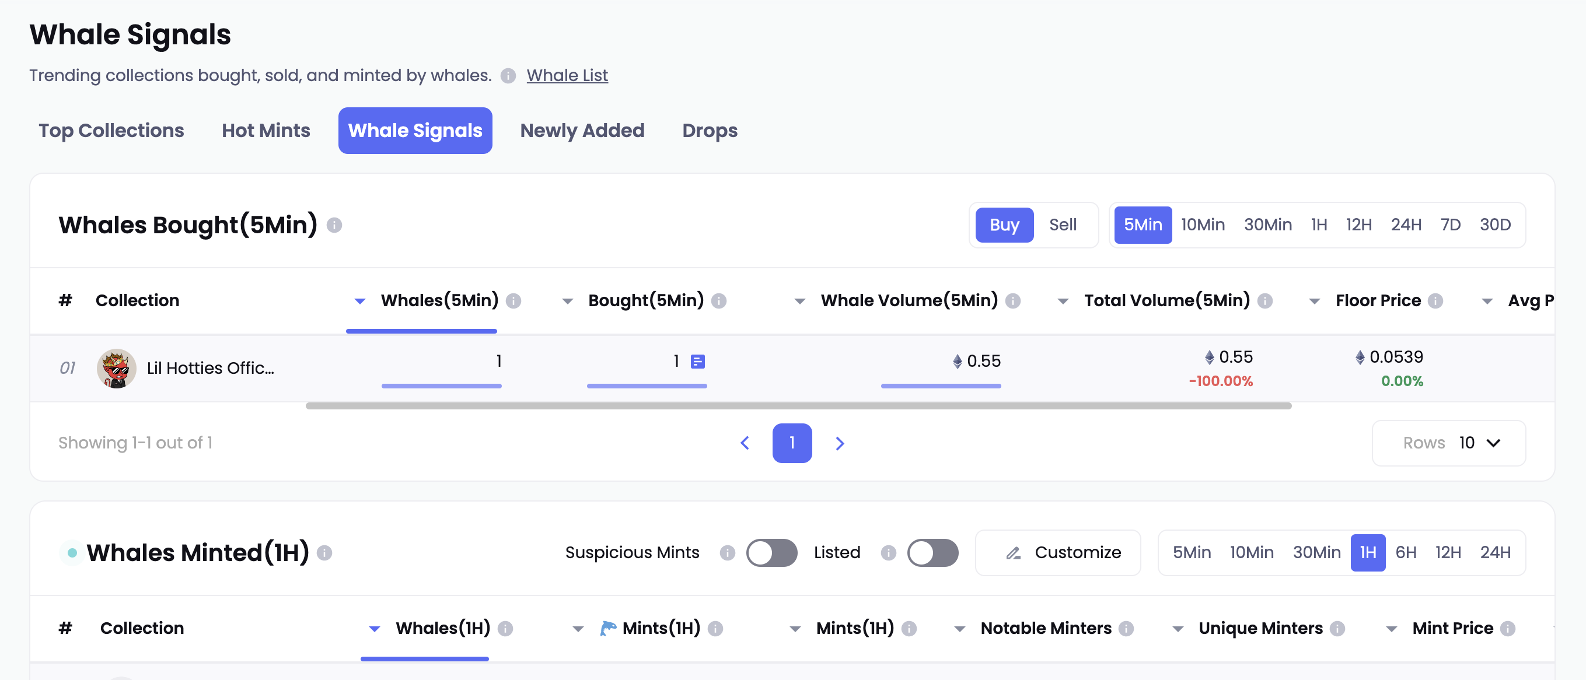This screenshot has width=1586, height=680.
Task: Enable the Suspicious Mints toggle
Action: point(771,553)
